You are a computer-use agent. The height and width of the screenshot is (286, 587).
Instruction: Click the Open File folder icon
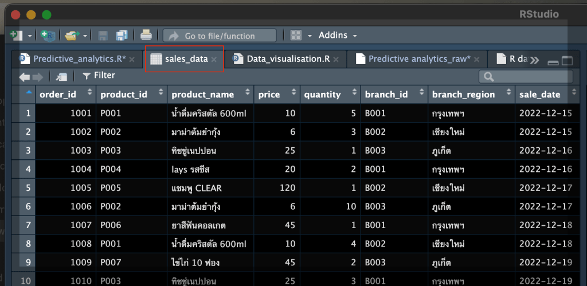71,36
